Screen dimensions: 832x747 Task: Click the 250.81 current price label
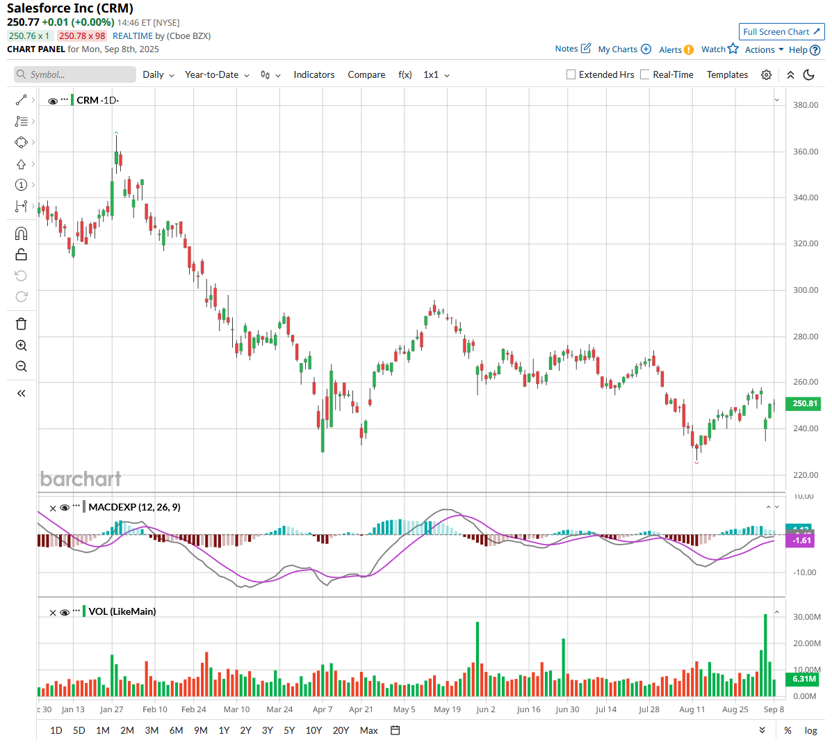tap(804, 403)
